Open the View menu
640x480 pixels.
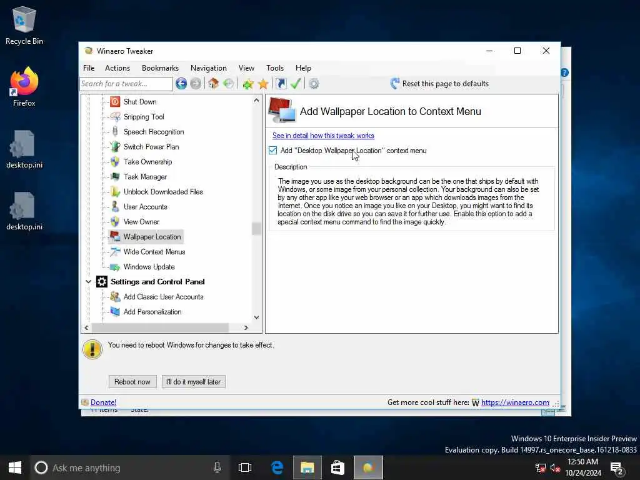pyautogui.click(x=246, y=68)
